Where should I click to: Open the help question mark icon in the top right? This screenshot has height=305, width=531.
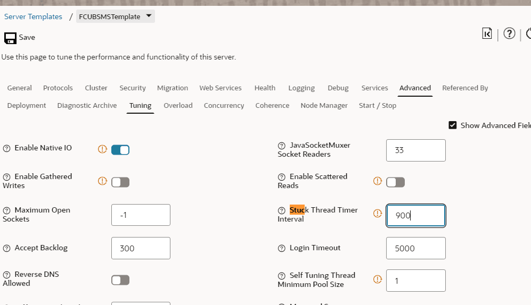[509, 34]
